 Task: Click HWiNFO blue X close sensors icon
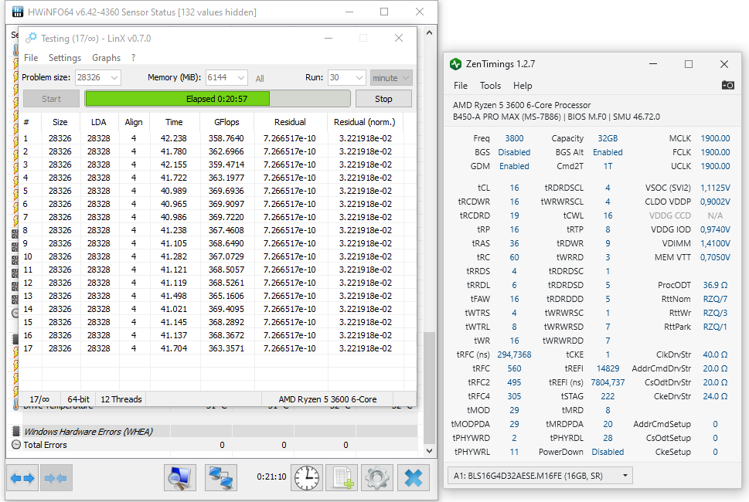click(x=414, y=477)
